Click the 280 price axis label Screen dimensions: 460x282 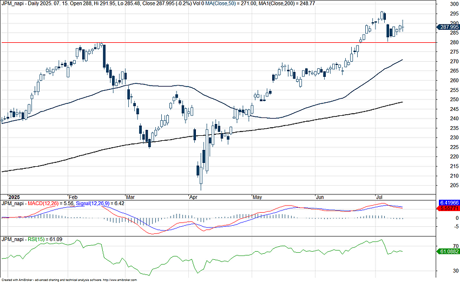pos(455,42)
